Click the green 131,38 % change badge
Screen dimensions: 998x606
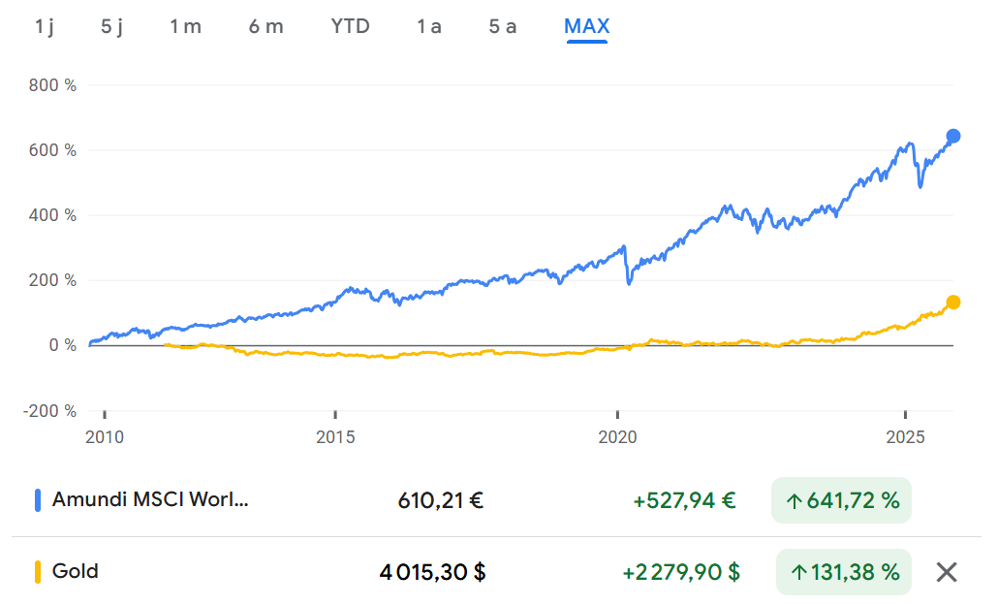coord(844,572)
